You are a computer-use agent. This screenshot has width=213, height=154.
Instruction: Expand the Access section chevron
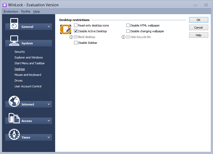(49, 121)
